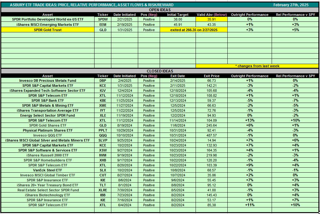The image size is (320, 214).
Task: Select the EEM ticker cell
Action: pos(103,25)
